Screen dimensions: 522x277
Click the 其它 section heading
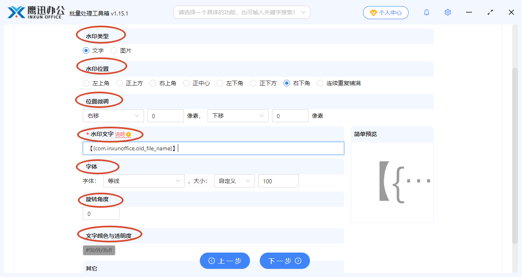(x=91, y=268)
